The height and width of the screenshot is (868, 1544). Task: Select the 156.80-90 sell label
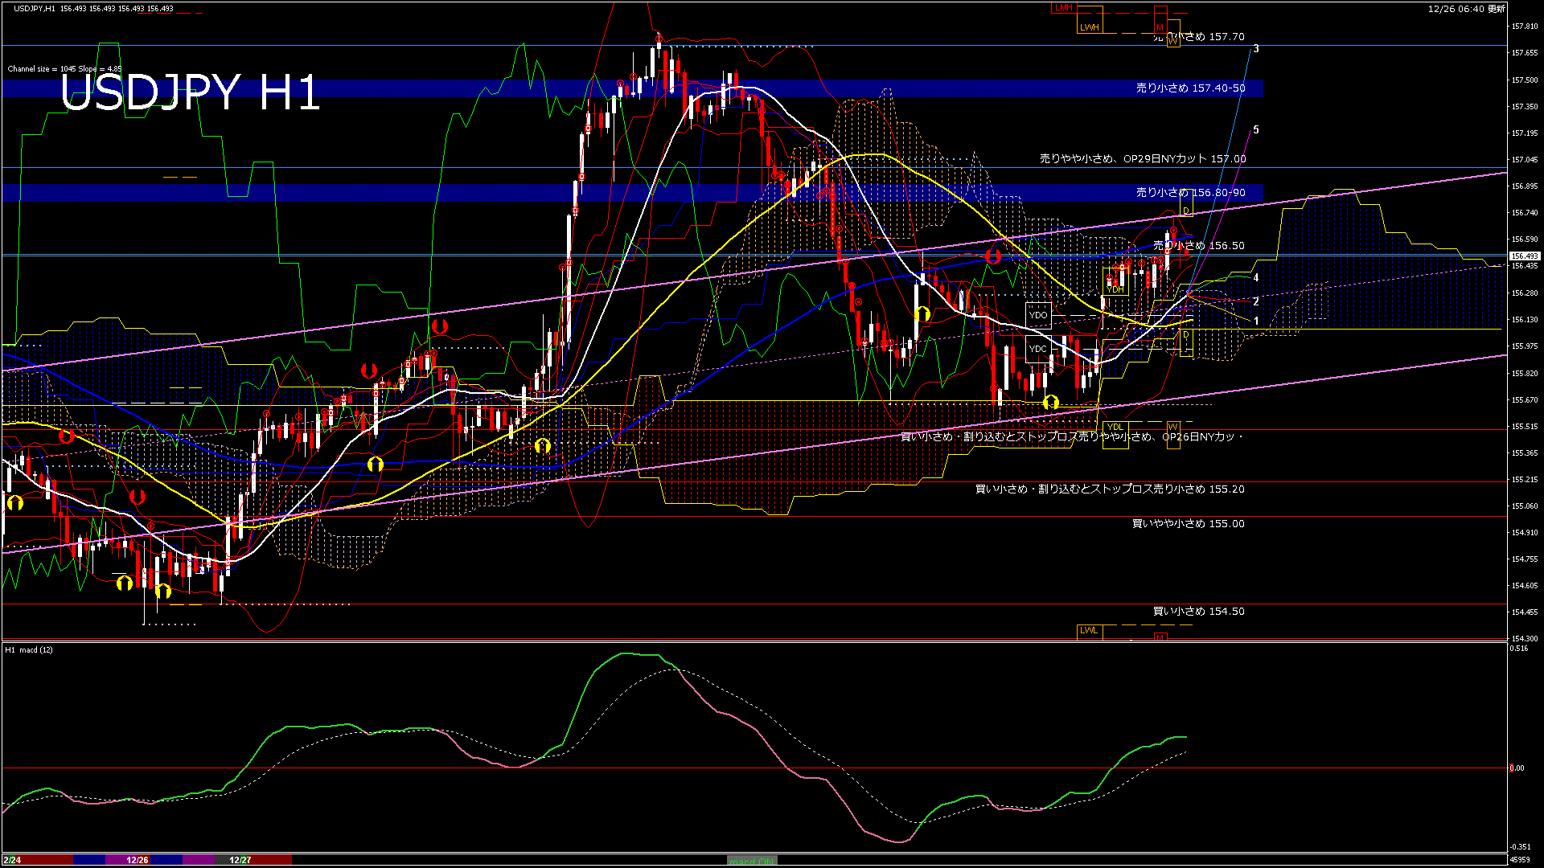(x=1190, y=193)
